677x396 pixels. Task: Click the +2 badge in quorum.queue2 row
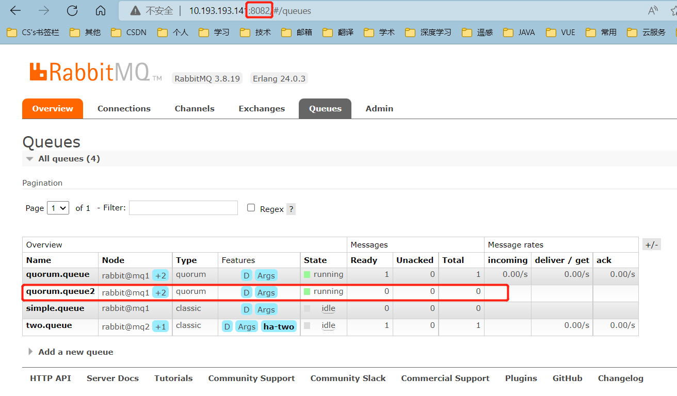(x=160, y=292)
